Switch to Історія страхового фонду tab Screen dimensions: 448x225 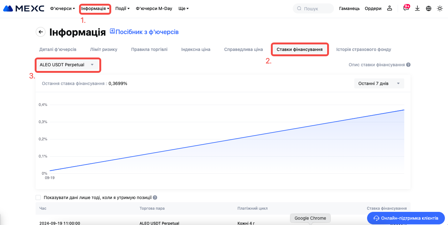(364, 49)
